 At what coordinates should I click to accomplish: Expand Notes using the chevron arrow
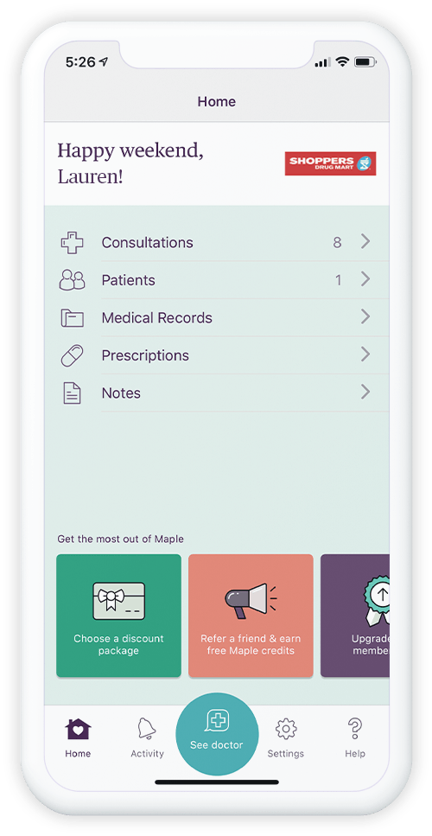365,392
